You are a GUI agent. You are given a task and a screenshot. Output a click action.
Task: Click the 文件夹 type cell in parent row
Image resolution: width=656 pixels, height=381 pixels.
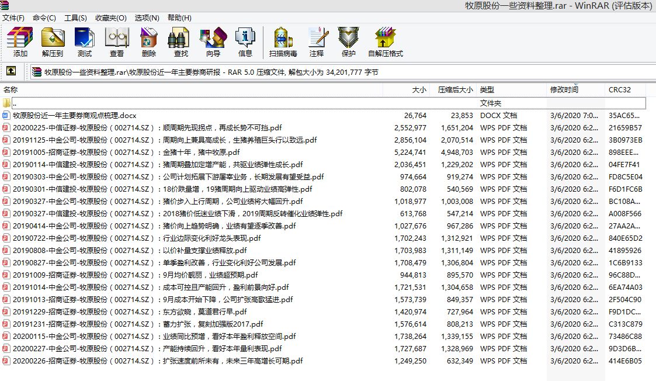pos(490,103)
